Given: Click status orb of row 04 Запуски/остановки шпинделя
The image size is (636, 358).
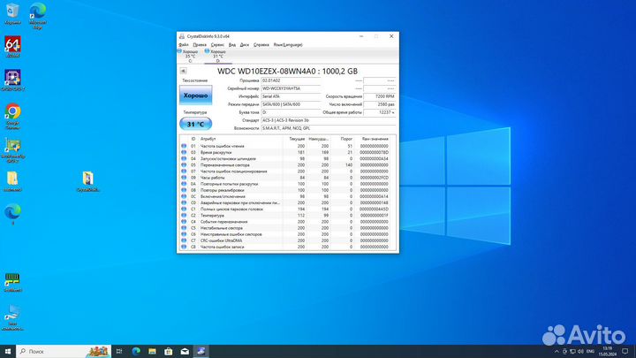Looking at the screenshot, I should click(x=184, y=159).
